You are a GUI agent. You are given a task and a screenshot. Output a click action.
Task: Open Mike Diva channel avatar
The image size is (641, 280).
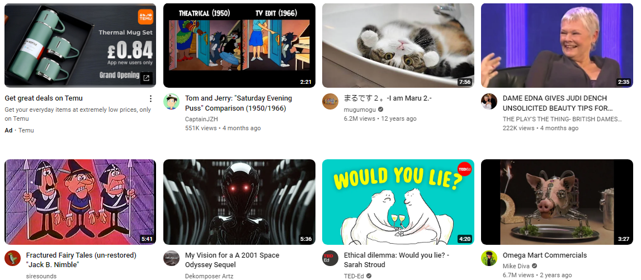(x=489, y=258)
